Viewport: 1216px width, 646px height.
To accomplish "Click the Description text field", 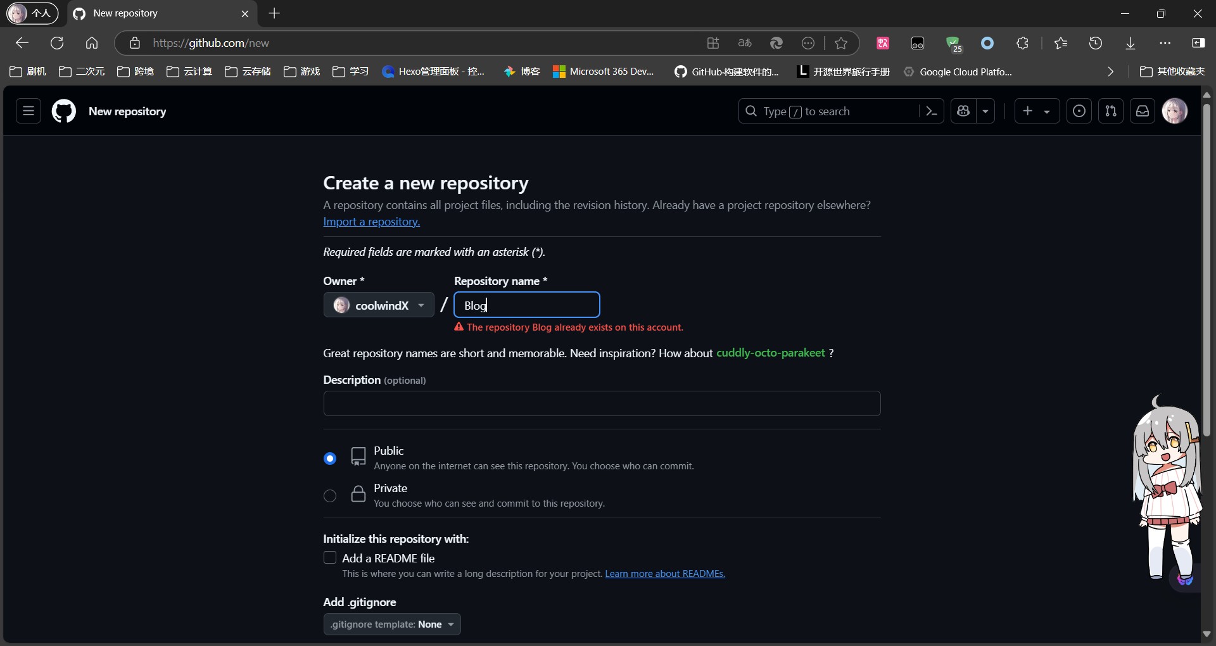I will pyautogui.click(x=602, y=403).
